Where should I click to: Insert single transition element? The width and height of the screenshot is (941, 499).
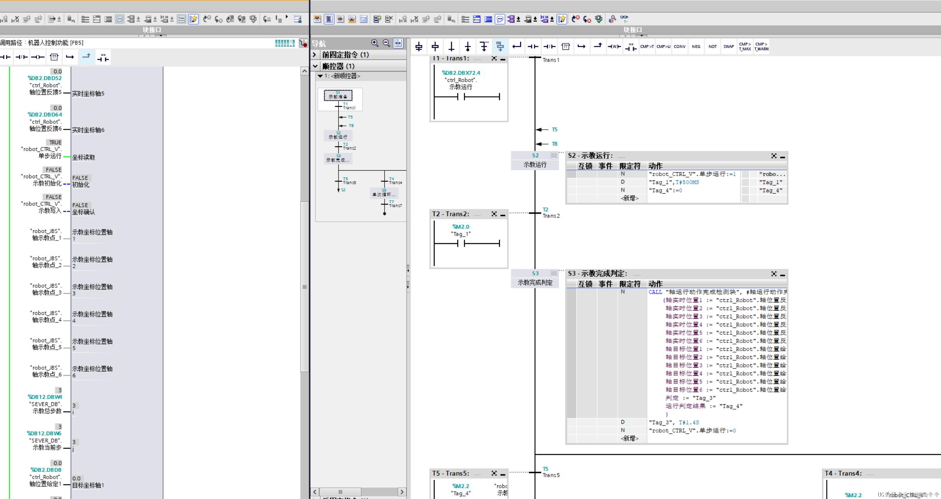(451, 46)
